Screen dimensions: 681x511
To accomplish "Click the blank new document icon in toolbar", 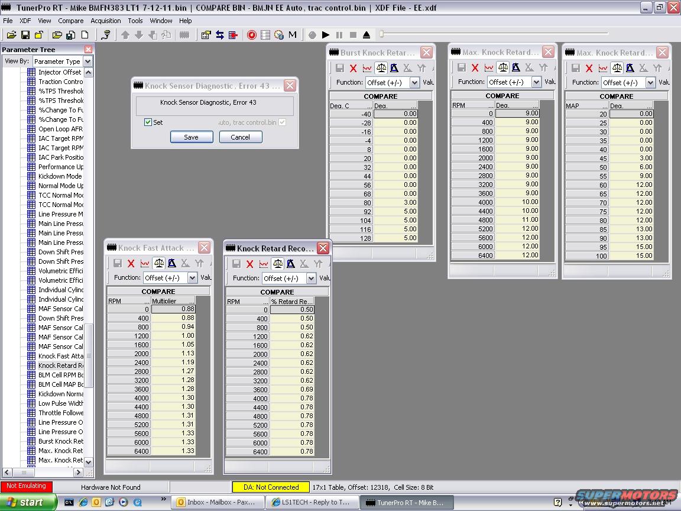I will click(85, 35).
